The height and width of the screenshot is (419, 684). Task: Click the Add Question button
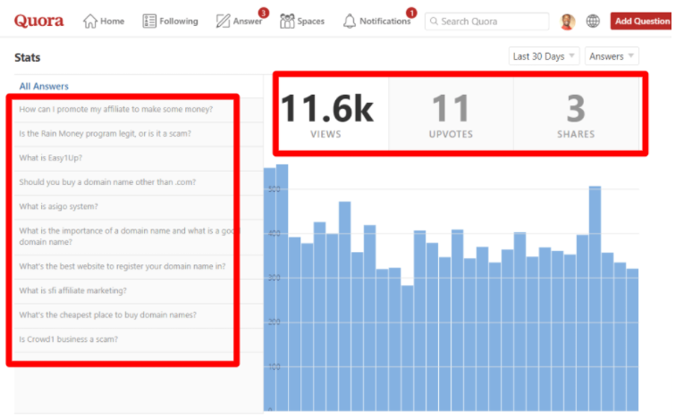tap(641, 21)
